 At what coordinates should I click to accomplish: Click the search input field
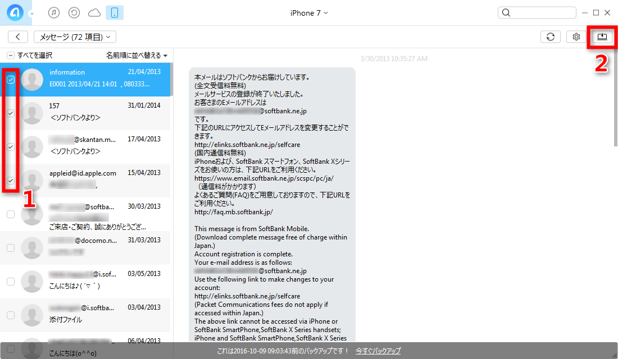[537, 12]
